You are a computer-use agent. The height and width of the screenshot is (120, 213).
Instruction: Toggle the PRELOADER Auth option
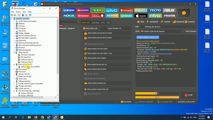84,28
